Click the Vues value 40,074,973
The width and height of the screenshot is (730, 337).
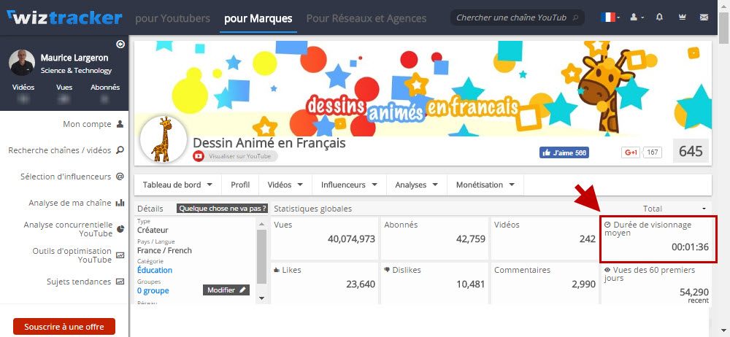click(351, 239)
